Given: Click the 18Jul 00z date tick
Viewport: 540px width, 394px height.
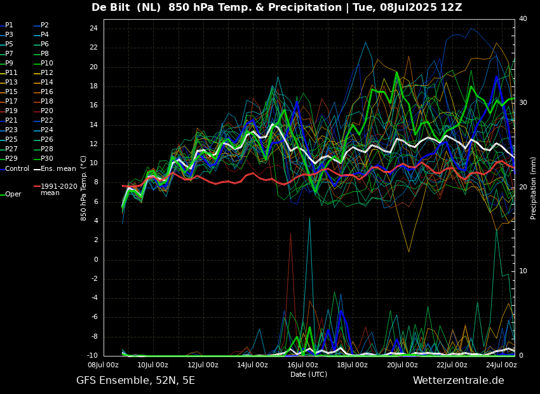Looking at the screenshot, I should (x=352, y=365).
